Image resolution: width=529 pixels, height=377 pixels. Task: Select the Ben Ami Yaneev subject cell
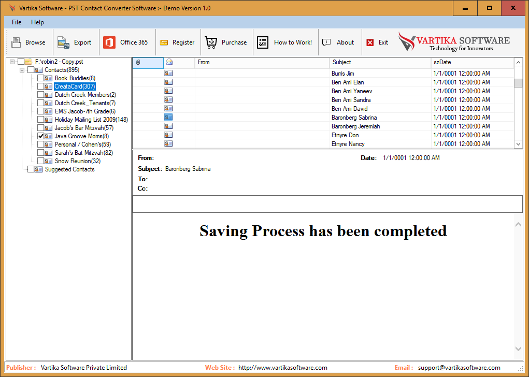click(380, 91)
